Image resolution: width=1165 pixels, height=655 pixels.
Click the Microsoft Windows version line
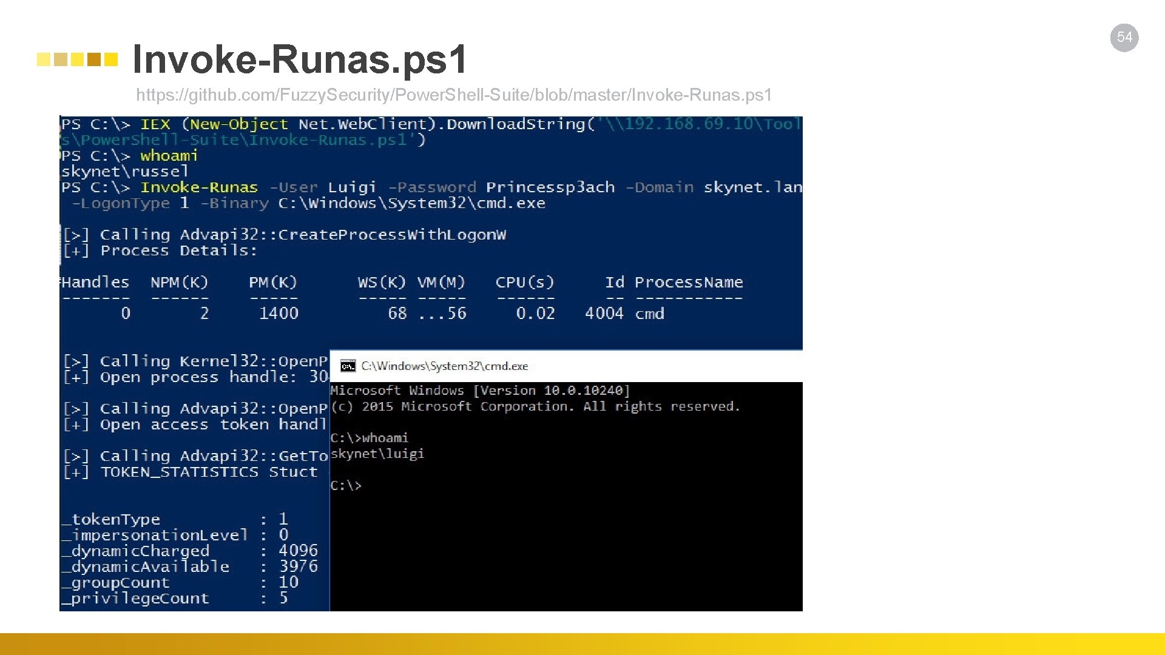coord(479,391)
